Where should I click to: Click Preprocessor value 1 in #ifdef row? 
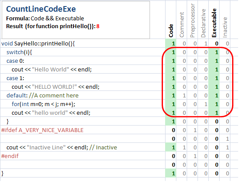(x=195, y=130)
